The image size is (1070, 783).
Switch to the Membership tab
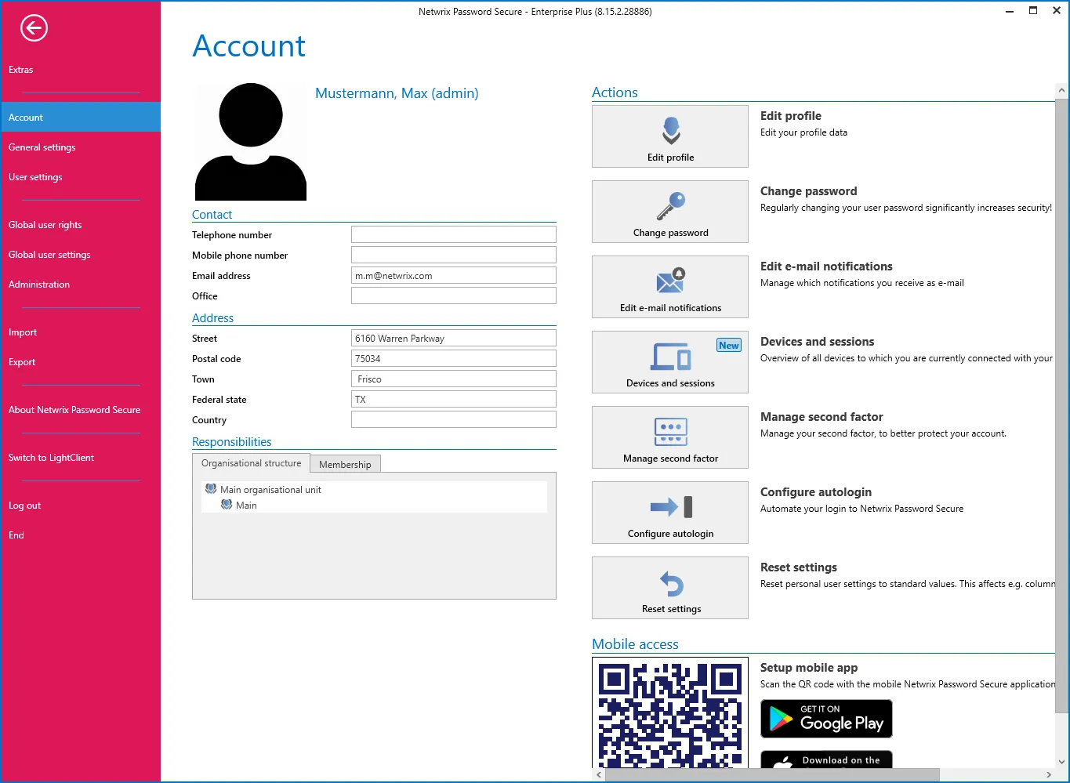tap(345, 464)
